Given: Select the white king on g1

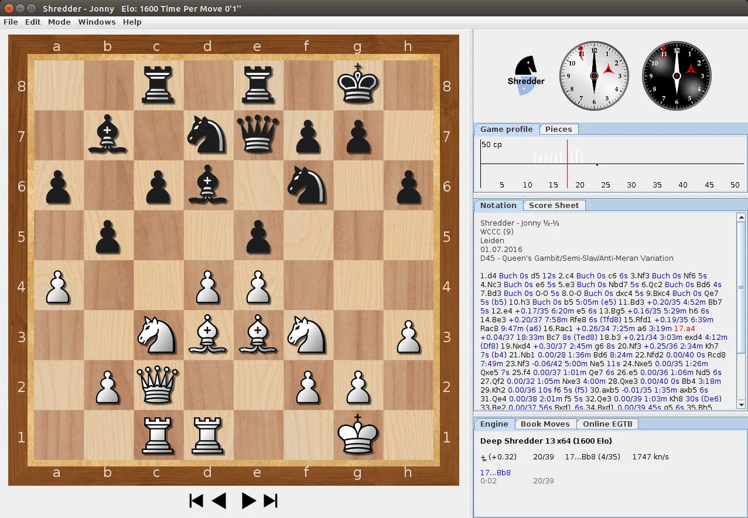Looking at the screenshot, I should click(x=358, y=435).
